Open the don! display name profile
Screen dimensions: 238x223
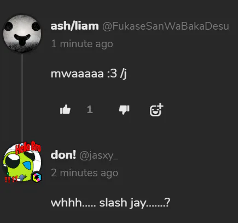[63, 155]
